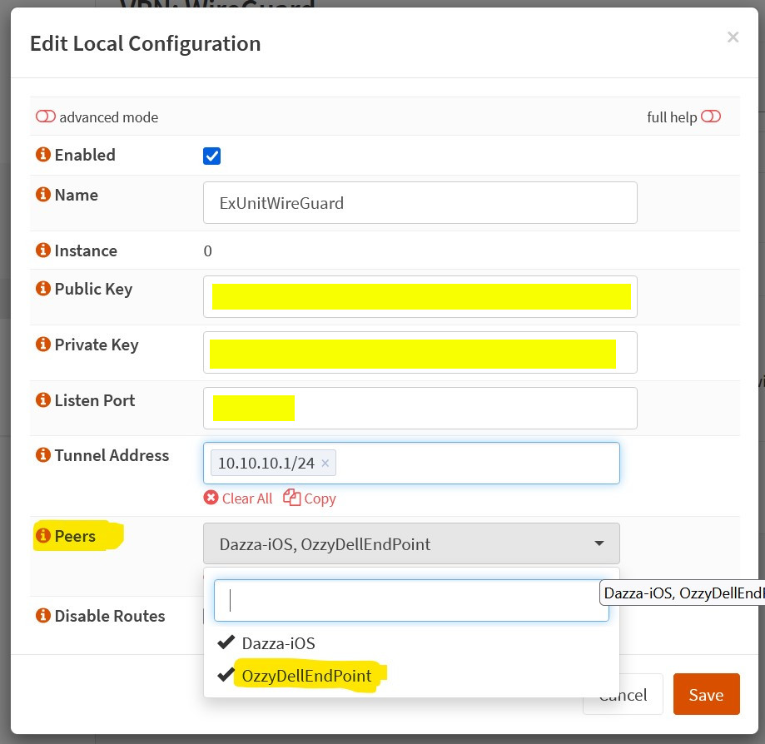Click the info icon beside Peers

[43, 535]
